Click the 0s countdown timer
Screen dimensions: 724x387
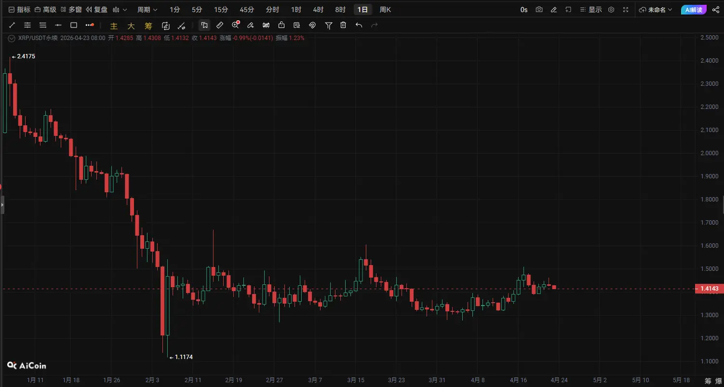(x=524, y=10)
